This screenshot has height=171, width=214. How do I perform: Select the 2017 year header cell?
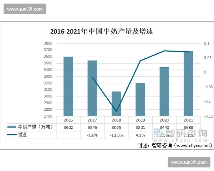(x=92, y=120)
